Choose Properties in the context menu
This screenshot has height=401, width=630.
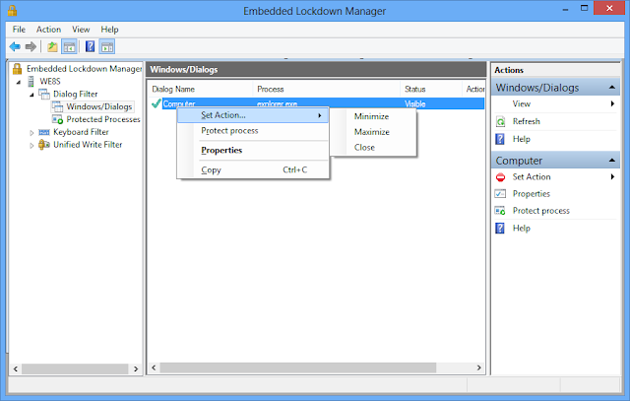[253, 151]
